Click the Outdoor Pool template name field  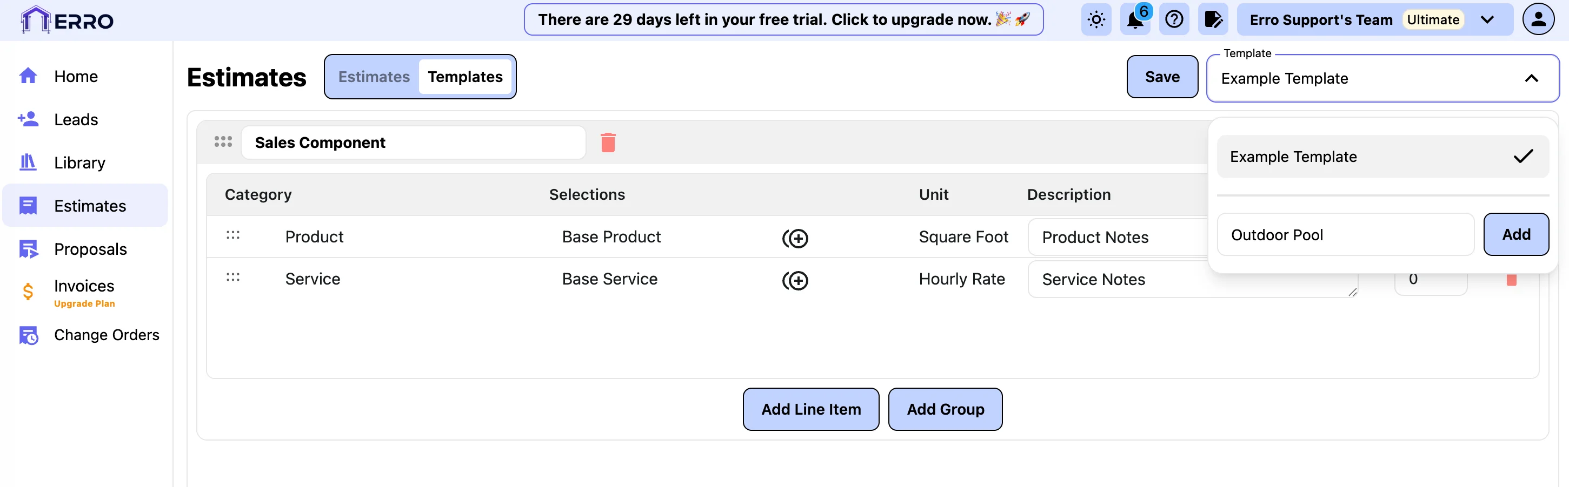pos(1344,235)
